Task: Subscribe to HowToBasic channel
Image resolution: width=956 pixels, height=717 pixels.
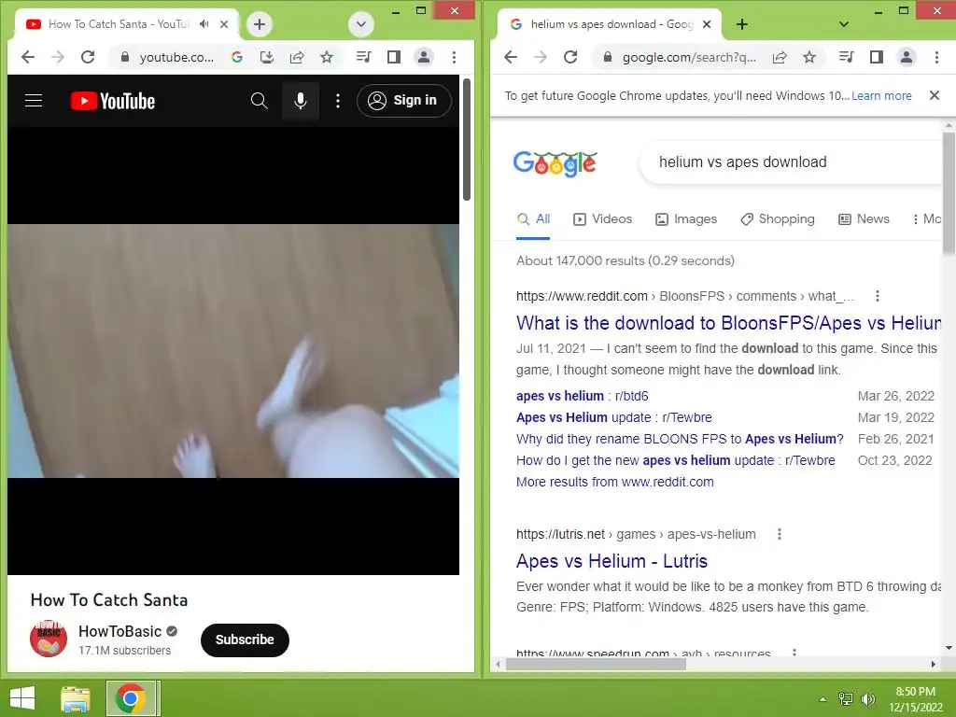Action: click(245, 640)
